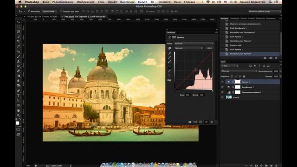297x167 pixels.
Task: Select the Gradient tool
Action: (x=19, y=76)
